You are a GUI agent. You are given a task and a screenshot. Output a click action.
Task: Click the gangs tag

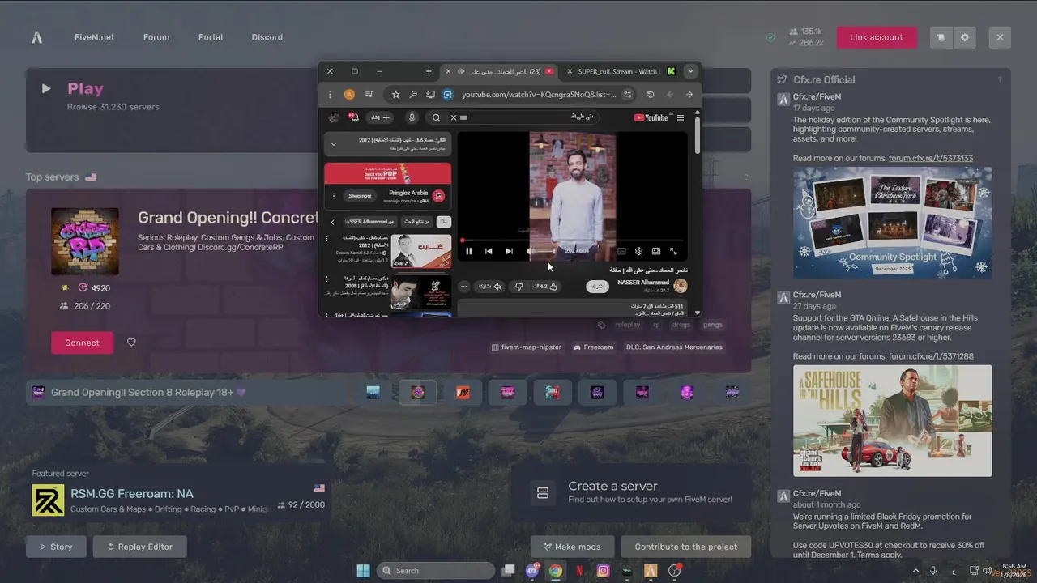[713, 325]
